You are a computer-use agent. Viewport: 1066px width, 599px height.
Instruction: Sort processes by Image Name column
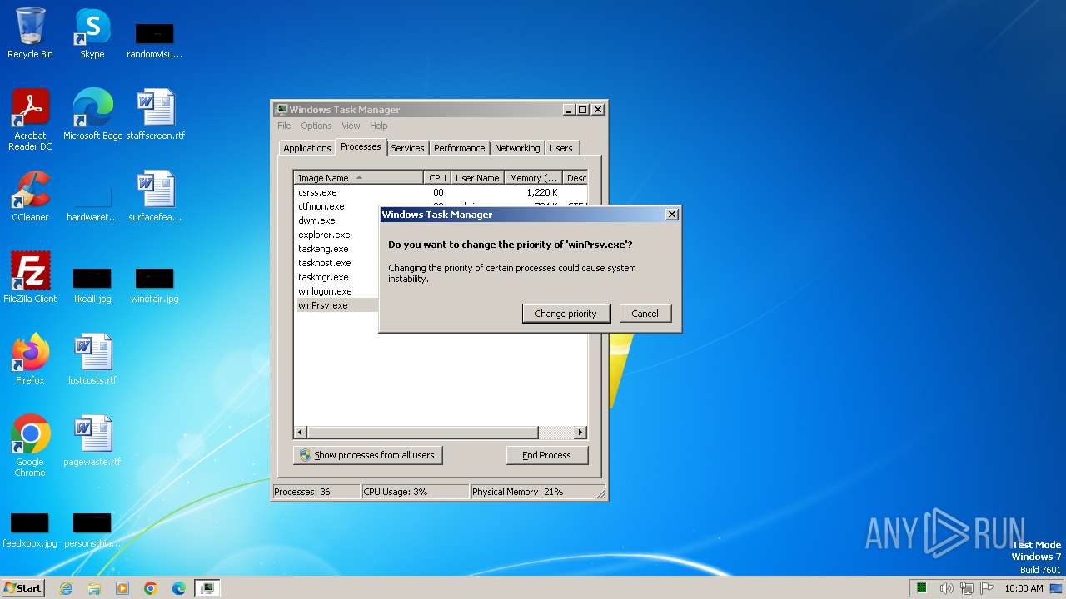tap(358, 178)
